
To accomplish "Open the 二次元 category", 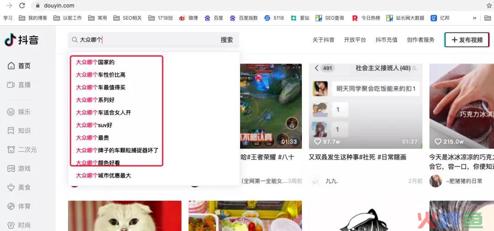I will (x=22, y=150).
